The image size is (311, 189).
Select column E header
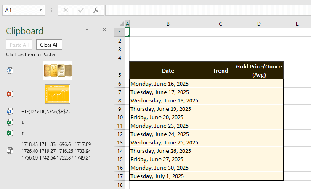[x=297, y=24]
